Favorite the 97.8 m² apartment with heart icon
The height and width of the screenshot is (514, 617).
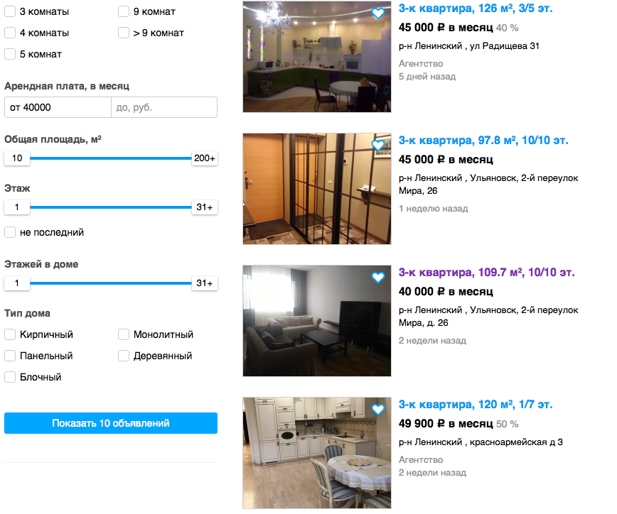pos(377,146)
